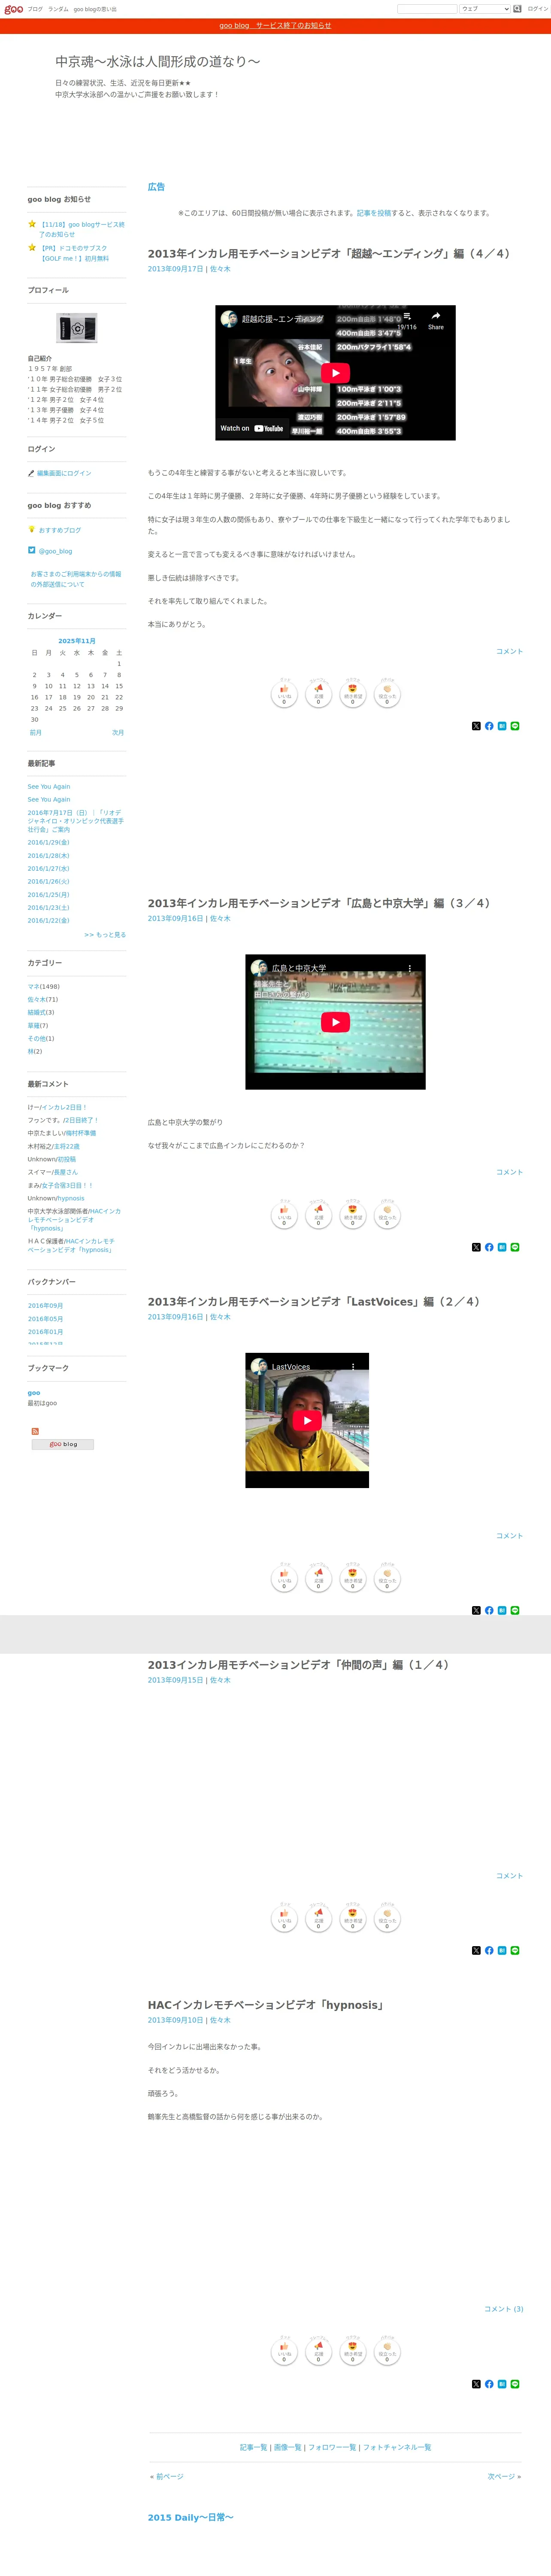
Task: Open the ランダム link in the top bar
Action: pos(58,9)
